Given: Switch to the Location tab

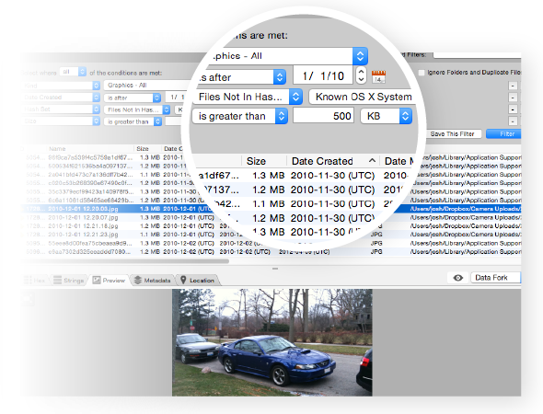Looking at the screenshot, I should (197, 280).
